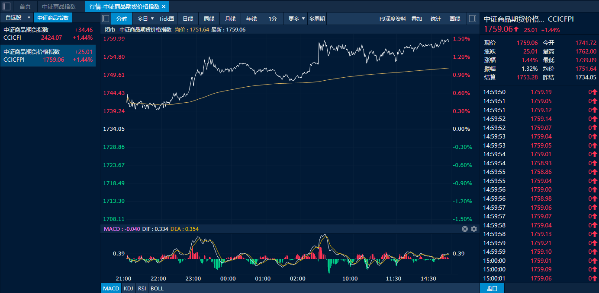
Task: Close the 行情-中证商品期货价格指数 tab
Action: [x=164, y=6]
